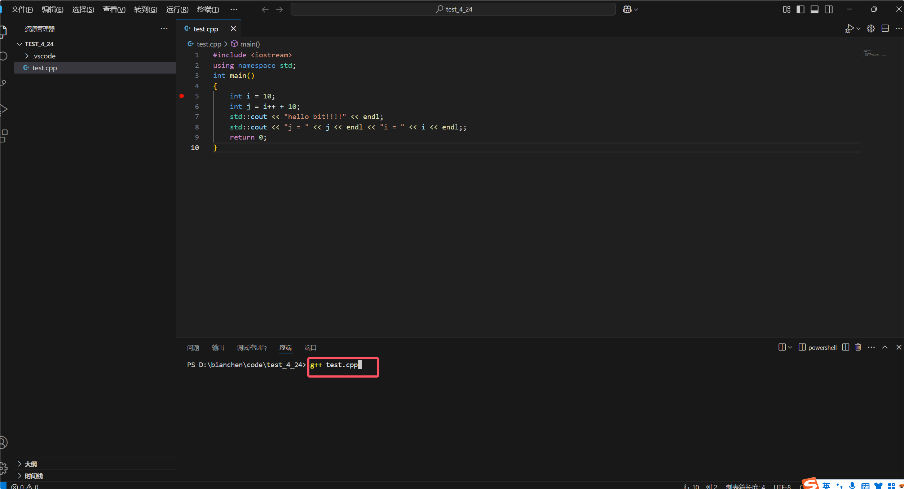Open the editor settings gear icon
904x489 pixels.
coord(871,28)
